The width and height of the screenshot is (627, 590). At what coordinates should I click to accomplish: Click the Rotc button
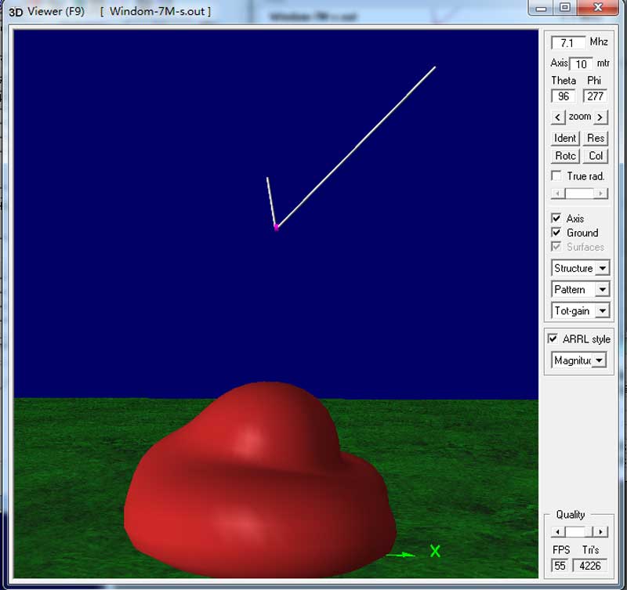click(x=565, y=156)
